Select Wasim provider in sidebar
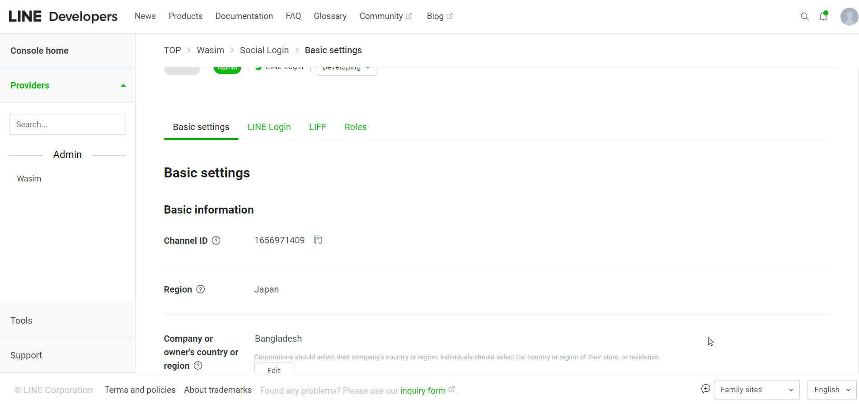Screen dimensions: 859x404 click(29, 179)
